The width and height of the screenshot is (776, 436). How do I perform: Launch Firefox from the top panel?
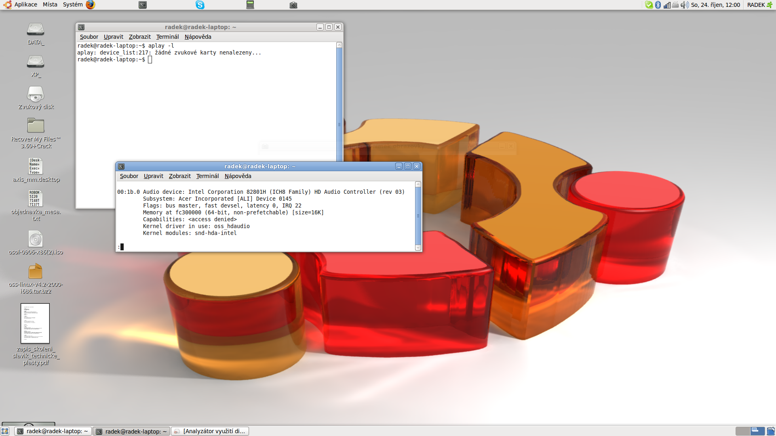point(91,5)
